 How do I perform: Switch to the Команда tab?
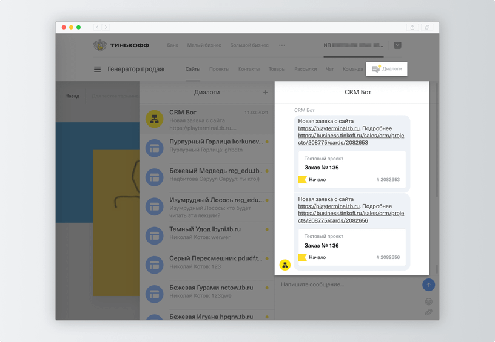click(352, 69)
